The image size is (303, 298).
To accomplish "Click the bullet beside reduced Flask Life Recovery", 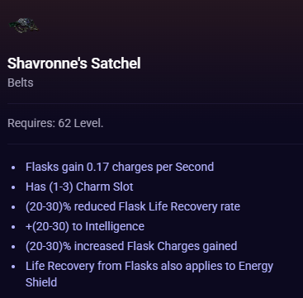I will pyautogui.click(x=13, y=207).
